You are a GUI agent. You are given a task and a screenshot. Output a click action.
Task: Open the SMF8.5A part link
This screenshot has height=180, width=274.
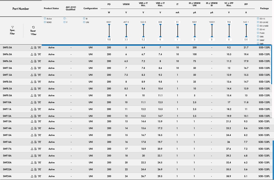click(7, 89)
